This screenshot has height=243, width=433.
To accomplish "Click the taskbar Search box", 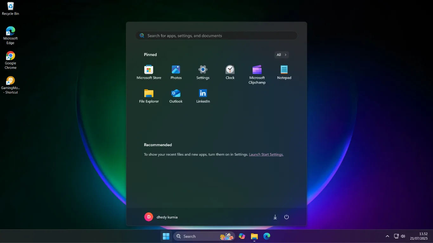I will (204, 236).
